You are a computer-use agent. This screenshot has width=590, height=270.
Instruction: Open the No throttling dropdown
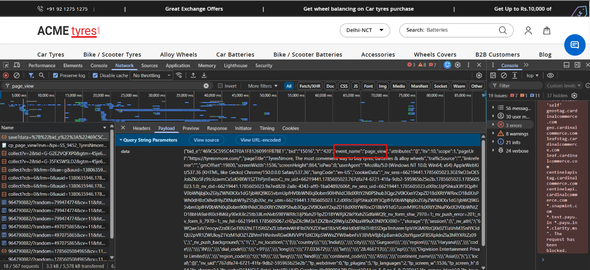152,76
